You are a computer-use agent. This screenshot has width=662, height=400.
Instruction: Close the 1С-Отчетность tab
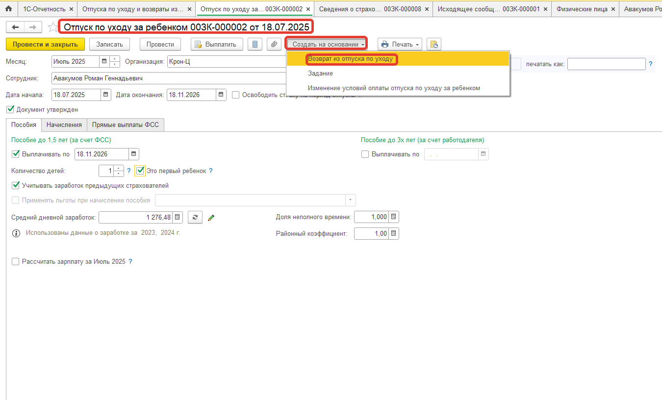(x=71, y=9)
